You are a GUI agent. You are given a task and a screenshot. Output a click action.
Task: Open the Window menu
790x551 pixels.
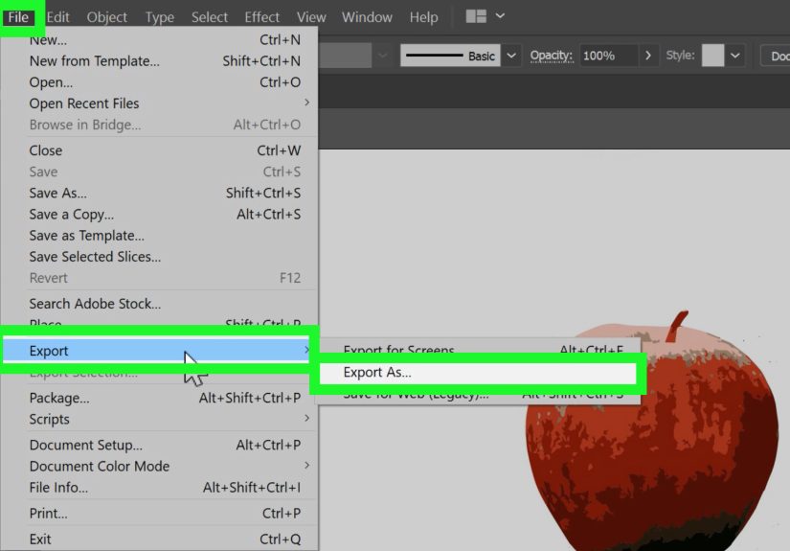(x=367, y=17)
